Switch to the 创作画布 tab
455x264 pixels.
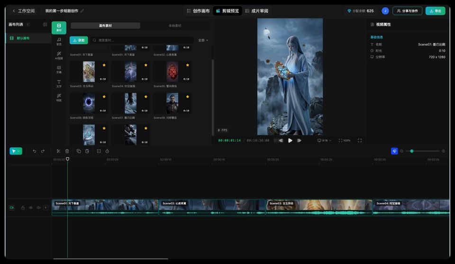coord(198,11)
